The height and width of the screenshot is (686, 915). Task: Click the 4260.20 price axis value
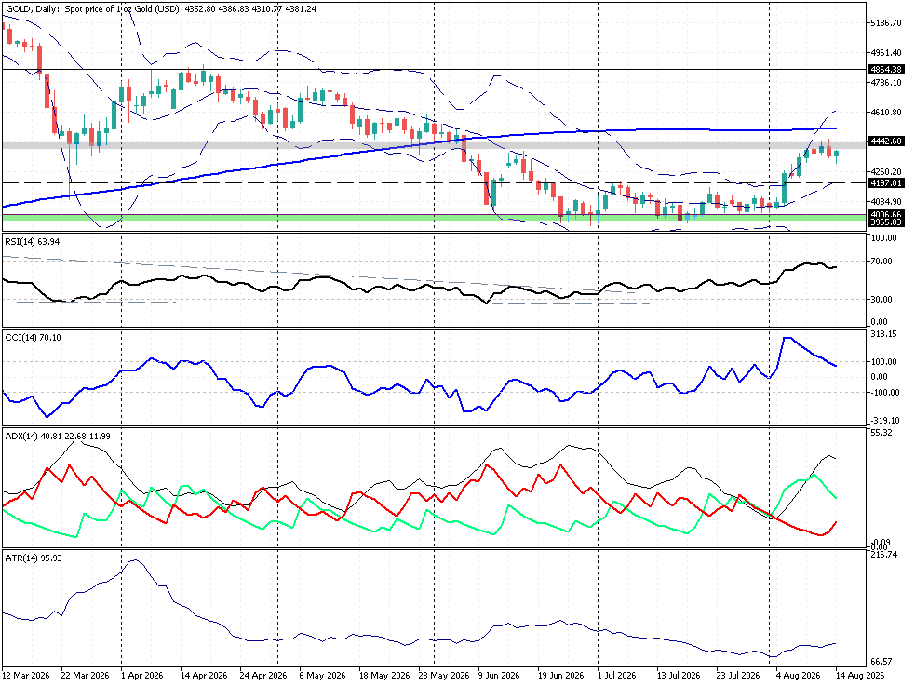(x=886, y=172)
